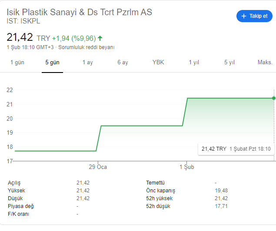Click the green up arrow beside price change

[100, 38]
